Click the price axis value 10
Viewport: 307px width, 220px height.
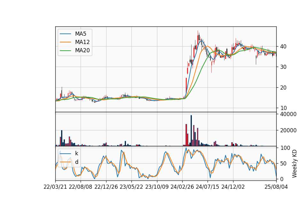click(x=283, y=108)
